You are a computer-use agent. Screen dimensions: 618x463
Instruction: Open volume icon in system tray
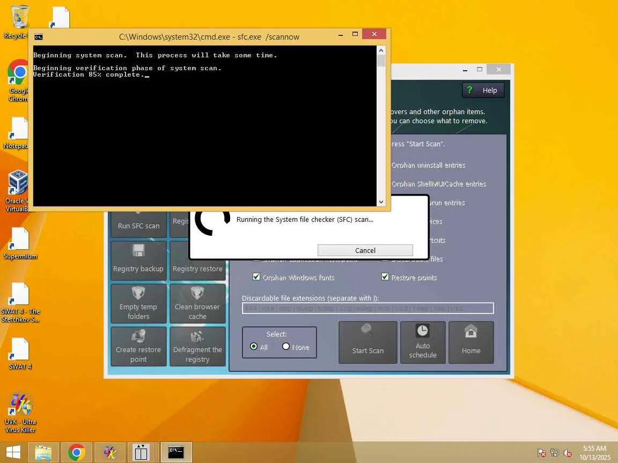567,453
